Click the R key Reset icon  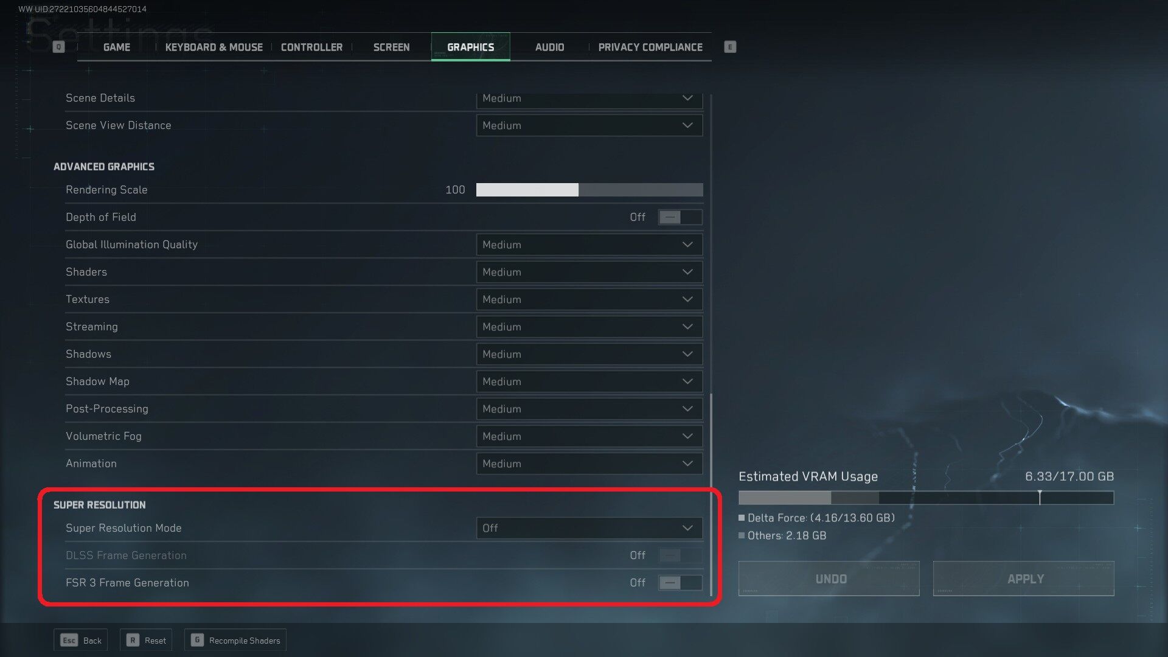tap(133, 640)
